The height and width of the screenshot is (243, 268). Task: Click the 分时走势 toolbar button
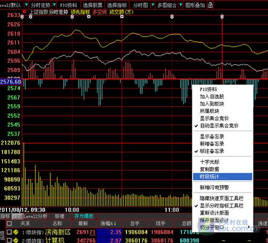click(x=40, y=5)
